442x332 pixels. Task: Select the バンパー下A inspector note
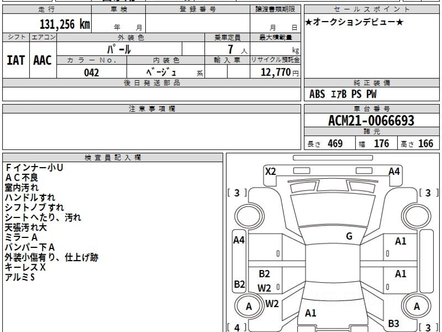click(x=30, y=248)
